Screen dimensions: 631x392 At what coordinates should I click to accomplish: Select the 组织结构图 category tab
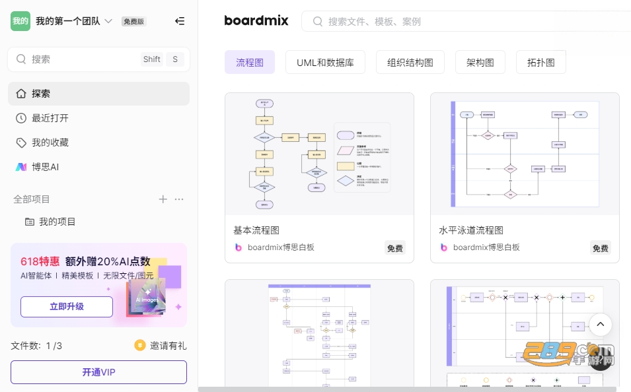[410, 62]
